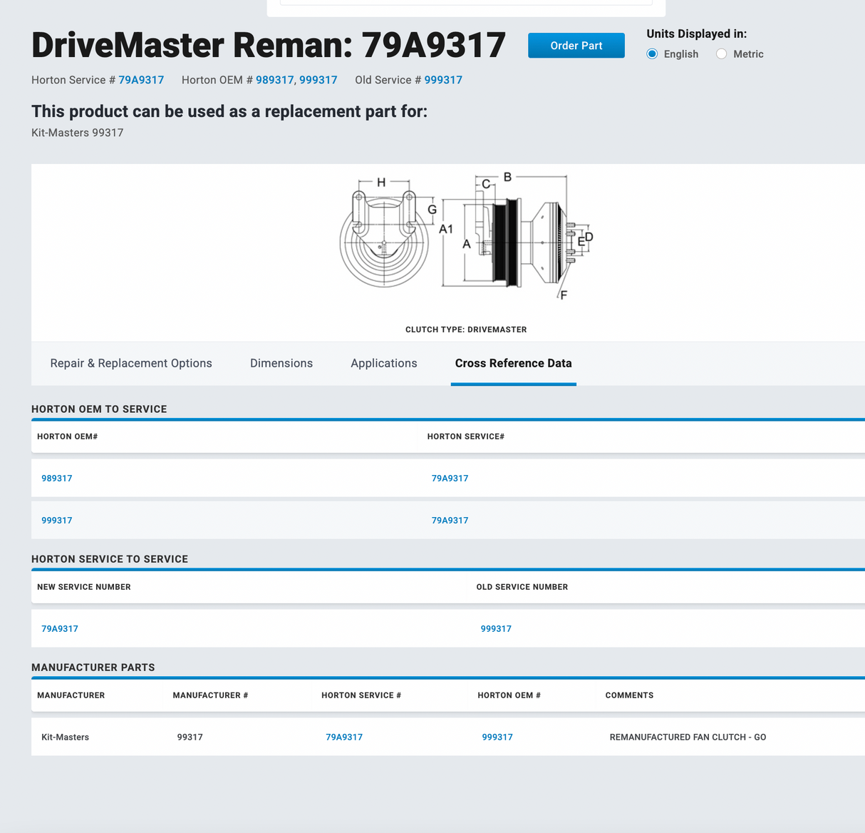Open 79A9317 in the 999317 OEM row
Image resolution: width=865 pixels, height=833 pixels.
[x=450, y=521]
